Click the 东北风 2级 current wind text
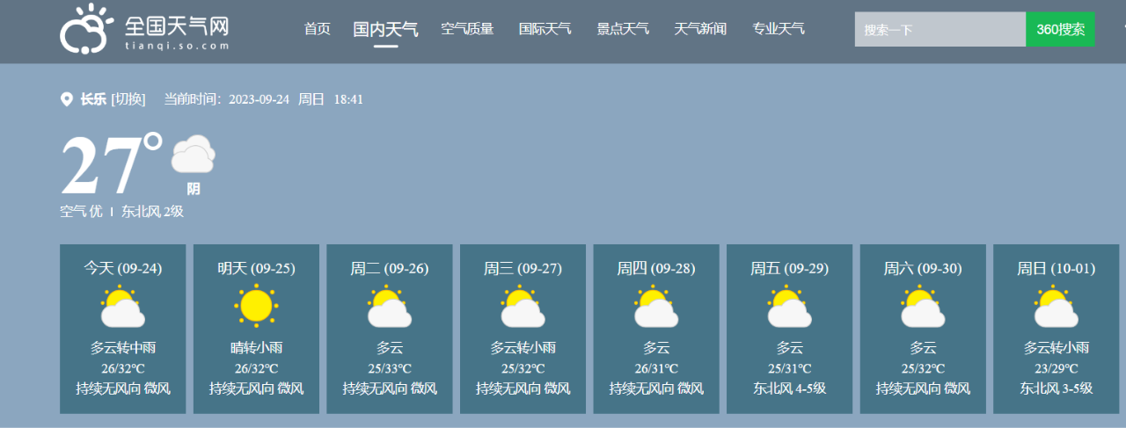Image resolution: width=1126 pixels, height=428 pixels. pyautogui.click(x=152, y=212)
